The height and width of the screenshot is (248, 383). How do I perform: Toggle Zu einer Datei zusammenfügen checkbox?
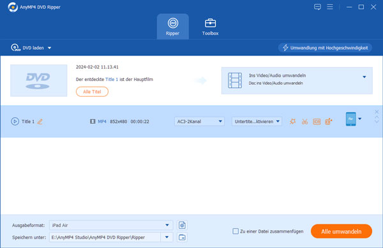[236, 231]
